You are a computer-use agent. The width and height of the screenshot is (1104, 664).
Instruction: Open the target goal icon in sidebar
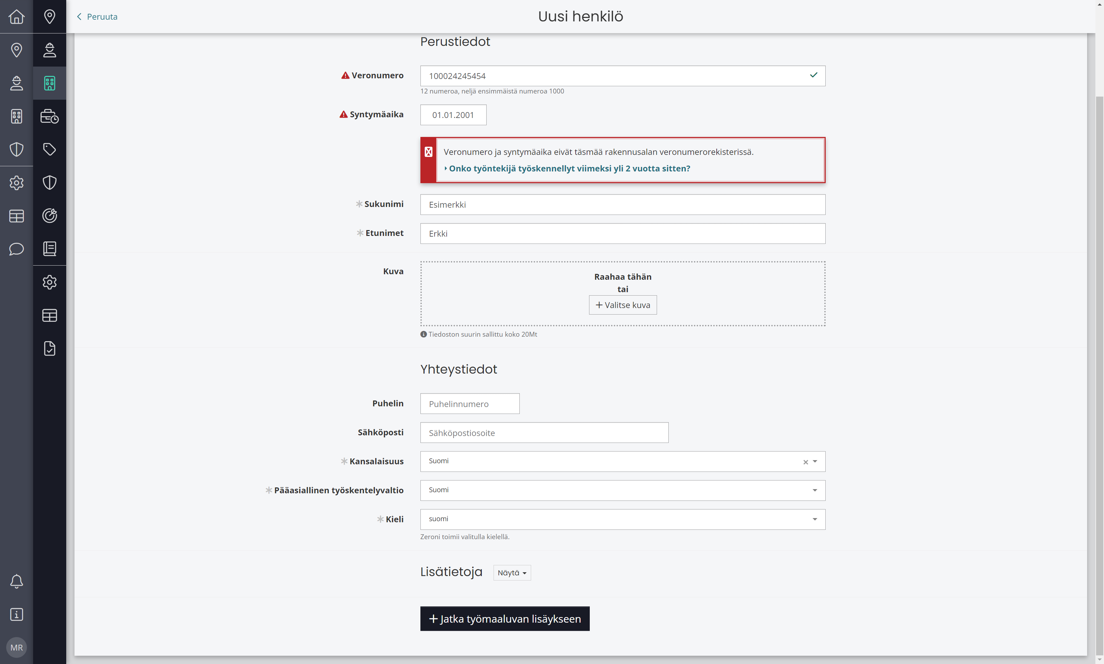click(x=50, y=216)
